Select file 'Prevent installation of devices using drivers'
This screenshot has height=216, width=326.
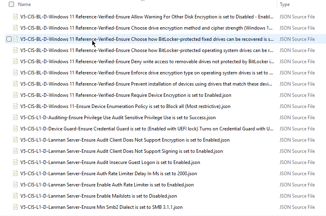coord(146,84)
